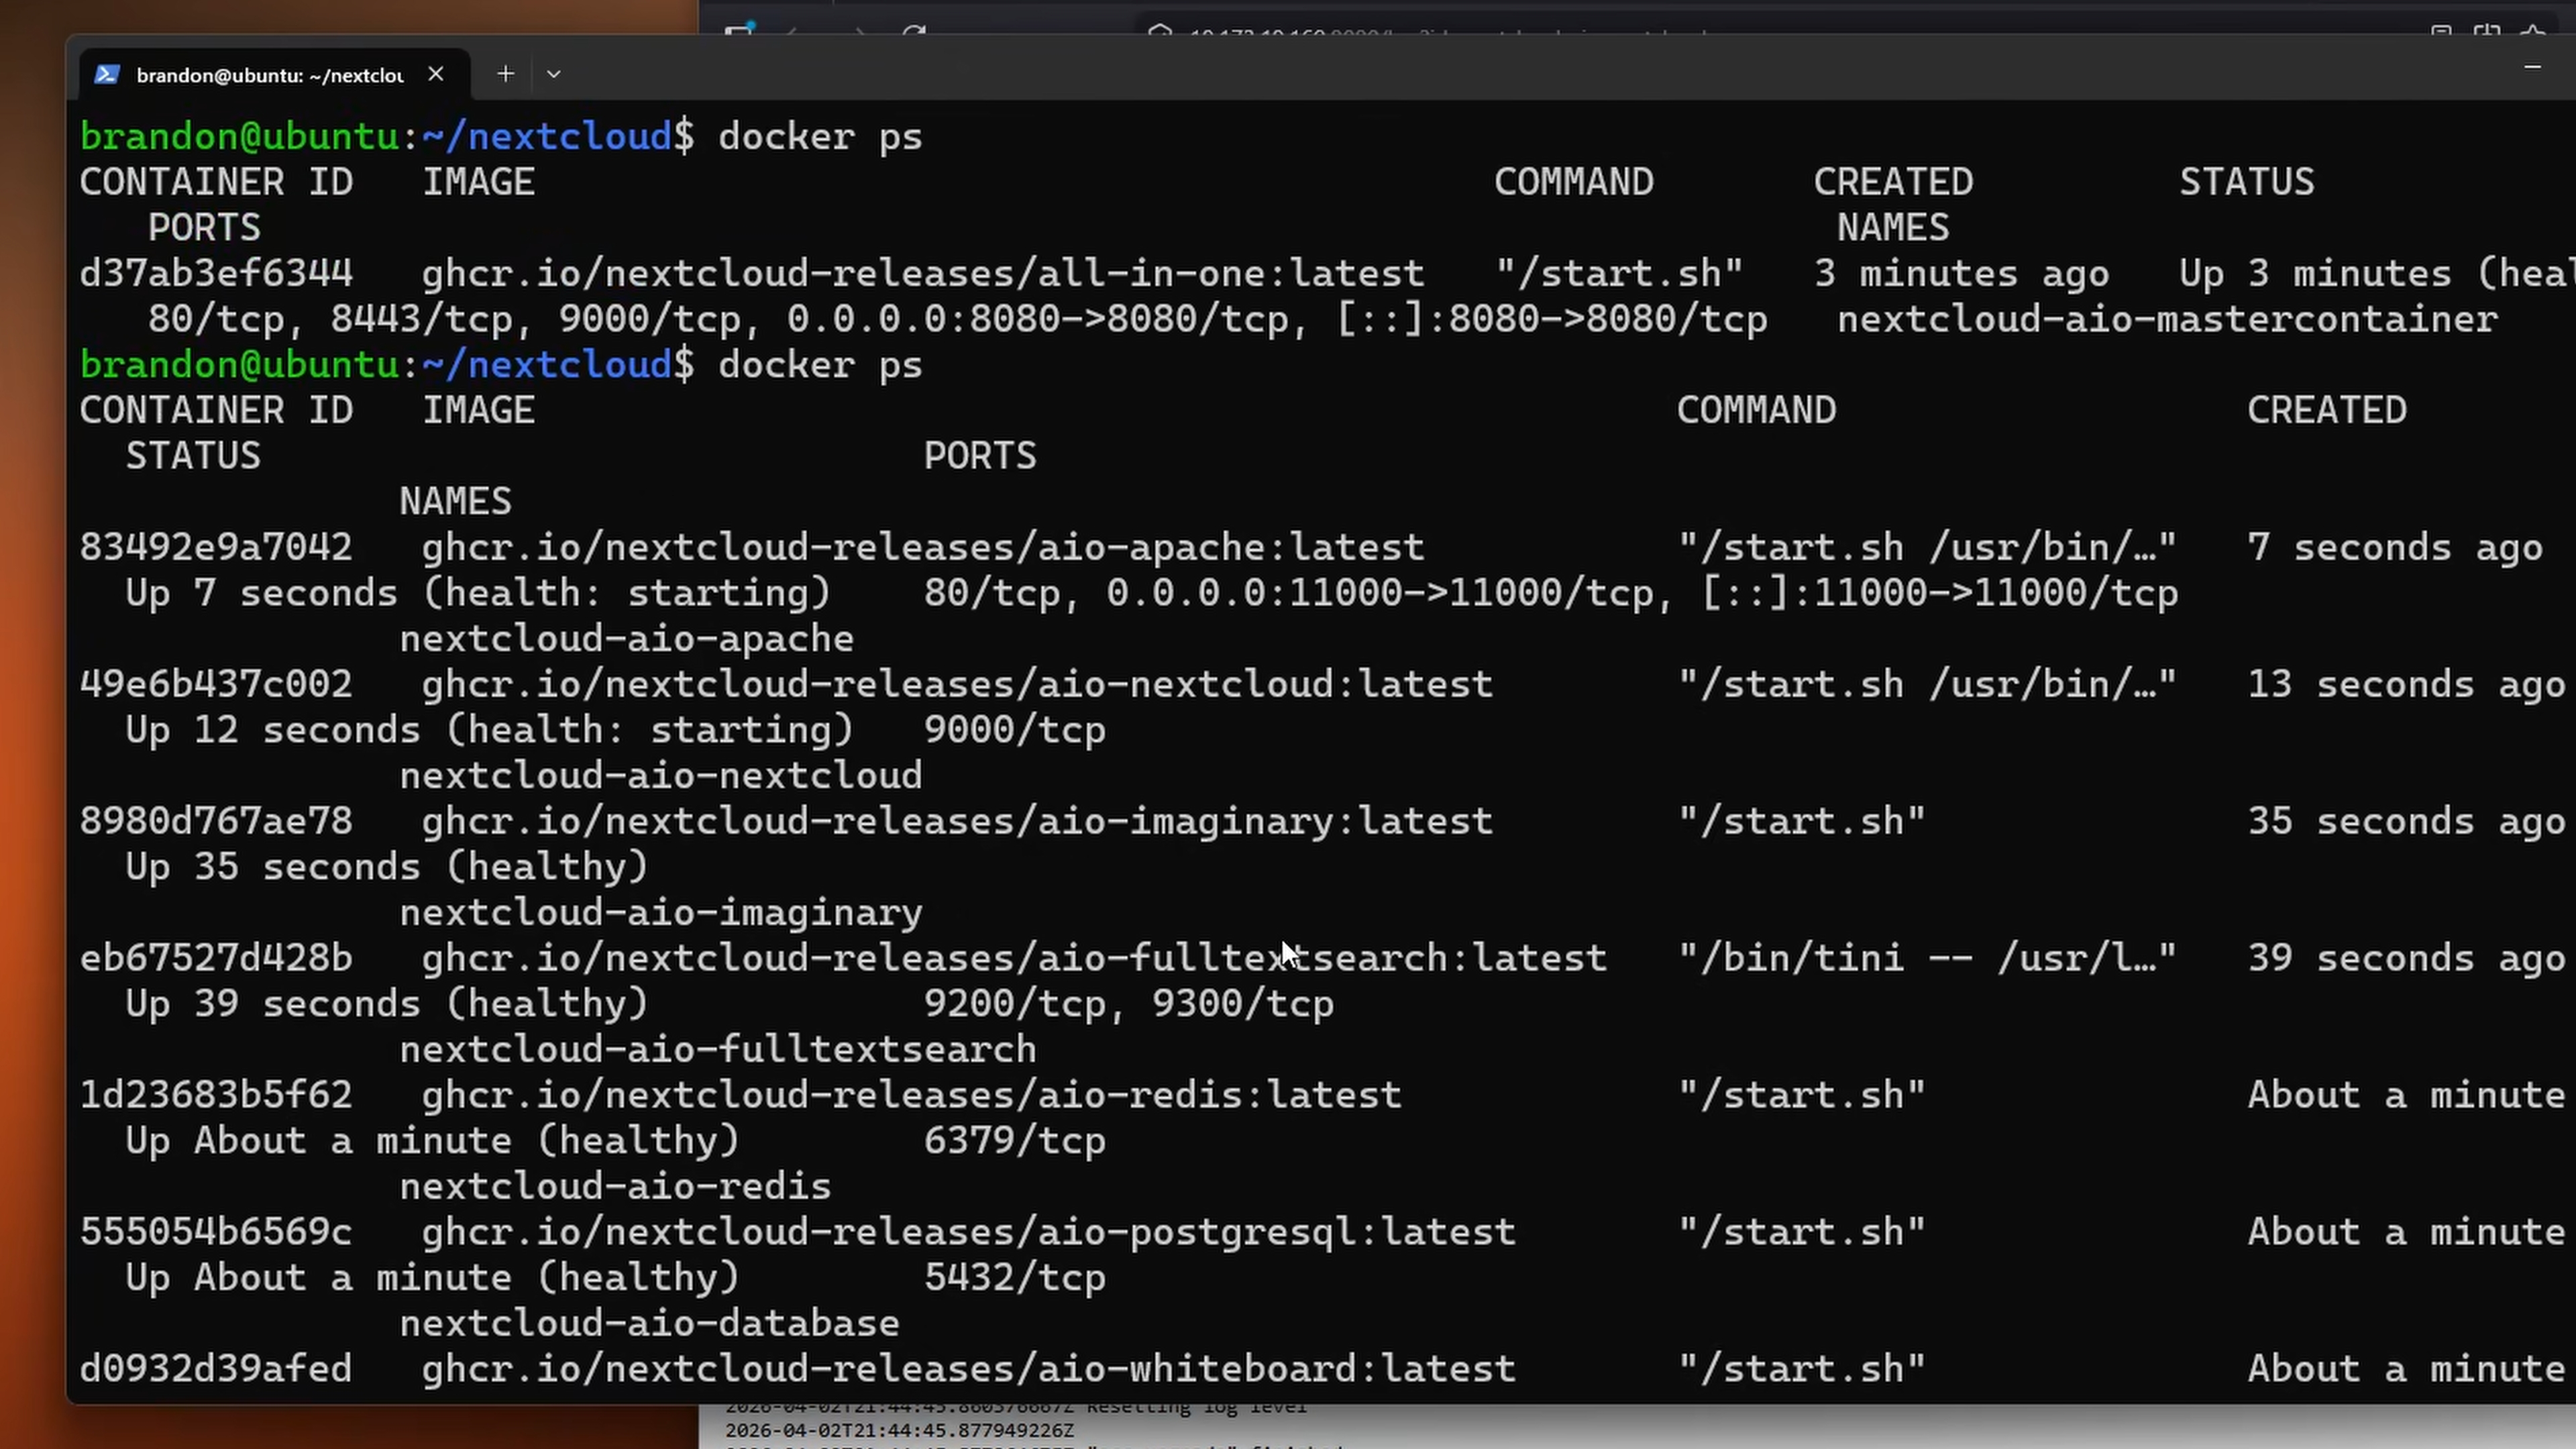Open the terminal tab dropdown chevron
2576x1449 pixels.
pyautogui.click(x=553, y=74)
